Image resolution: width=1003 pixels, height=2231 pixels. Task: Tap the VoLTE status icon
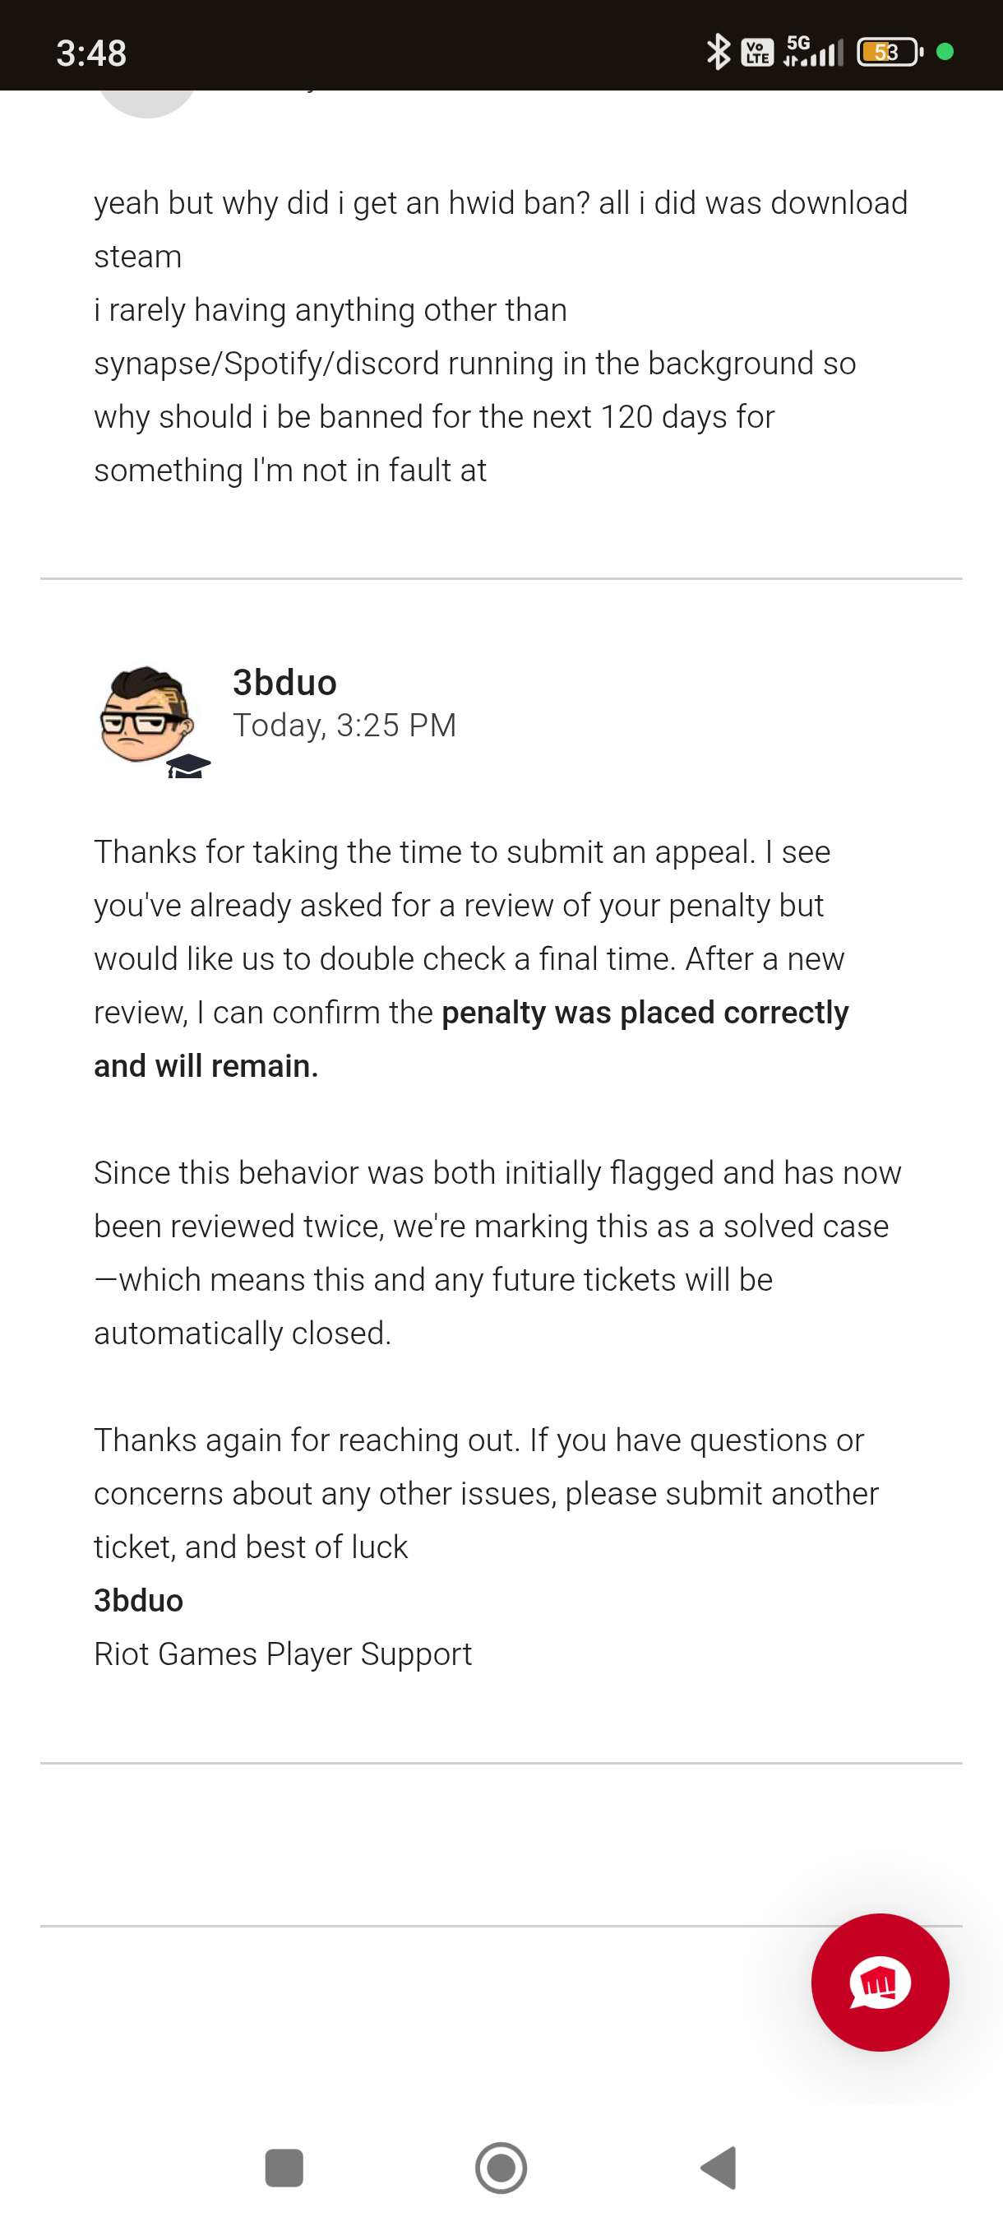click(758, 52)
